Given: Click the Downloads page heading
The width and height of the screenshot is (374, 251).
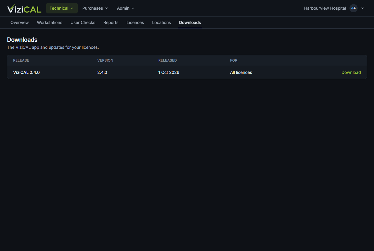Looking at the screenshot, I should [22, 40].
